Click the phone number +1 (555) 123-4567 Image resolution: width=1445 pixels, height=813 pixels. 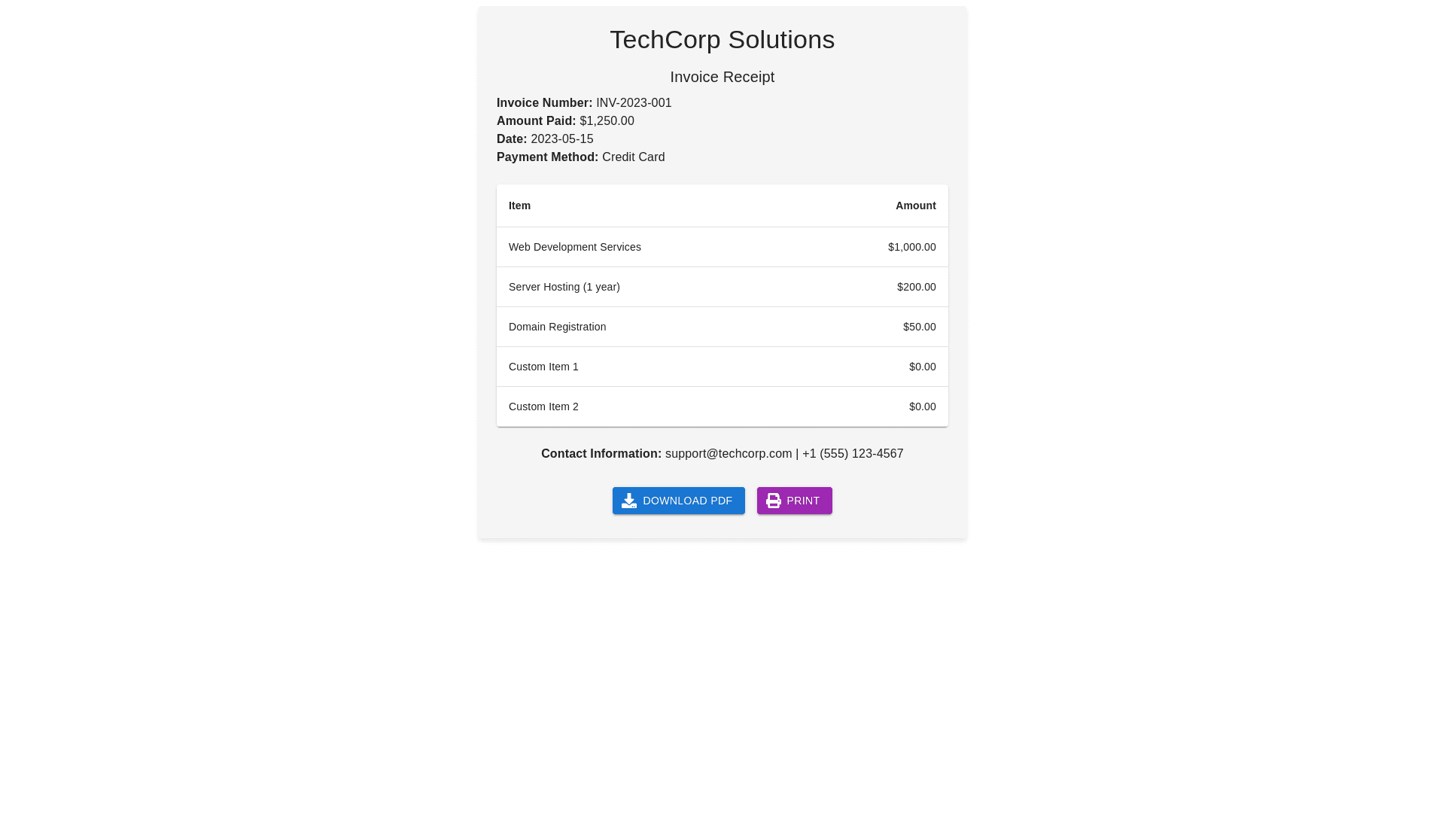pyautogui.click(x=853, y=454)
